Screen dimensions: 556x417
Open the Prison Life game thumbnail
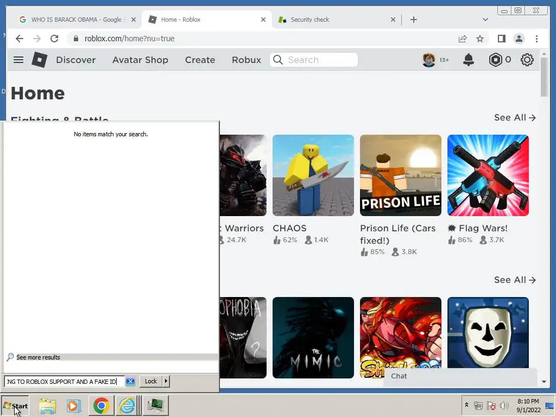pyautogui.click(x=400, y=175)
